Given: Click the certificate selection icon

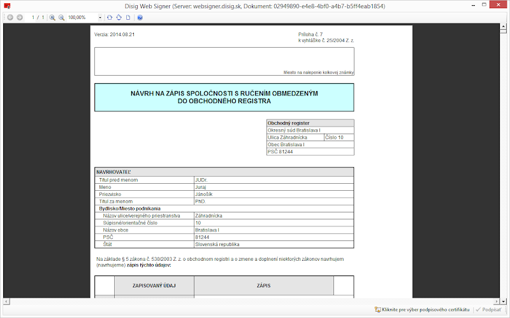Looking at the screenshot, I should coord(377,310).
